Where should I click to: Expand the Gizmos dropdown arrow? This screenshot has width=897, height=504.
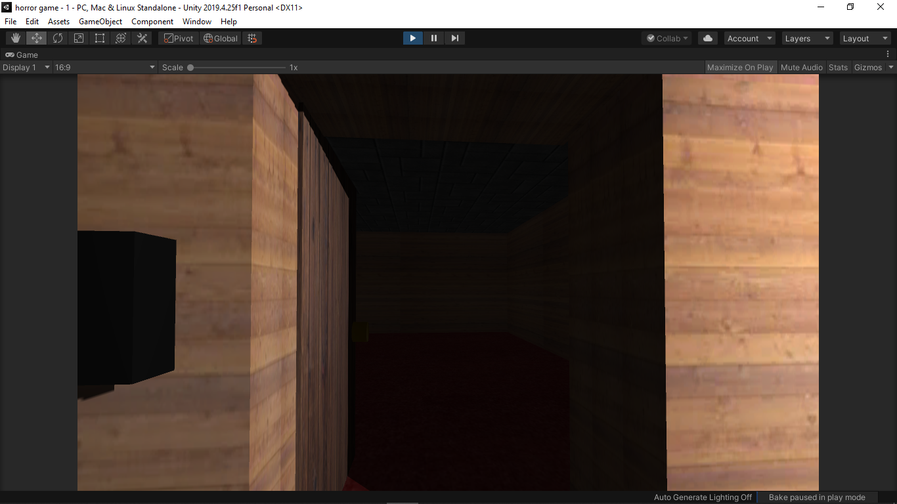point(891,67)
